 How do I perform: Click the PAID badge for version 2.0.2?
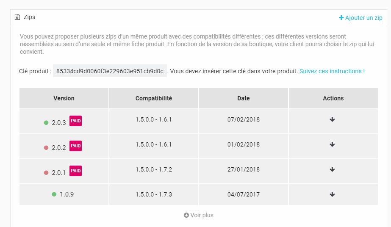pyautogui.click(x=75, y=146)
